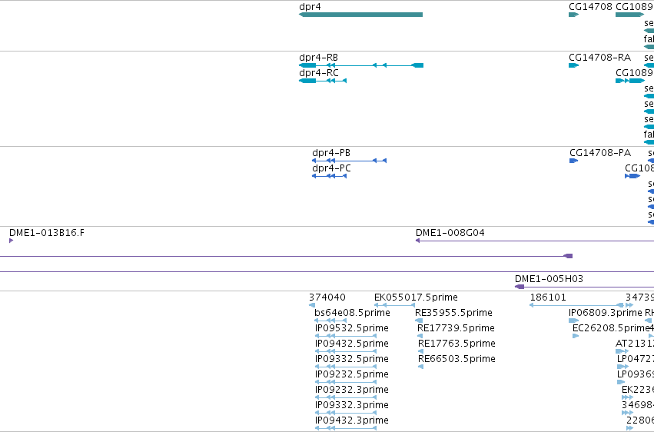Click the CG14708-PA label

[600, 153]
